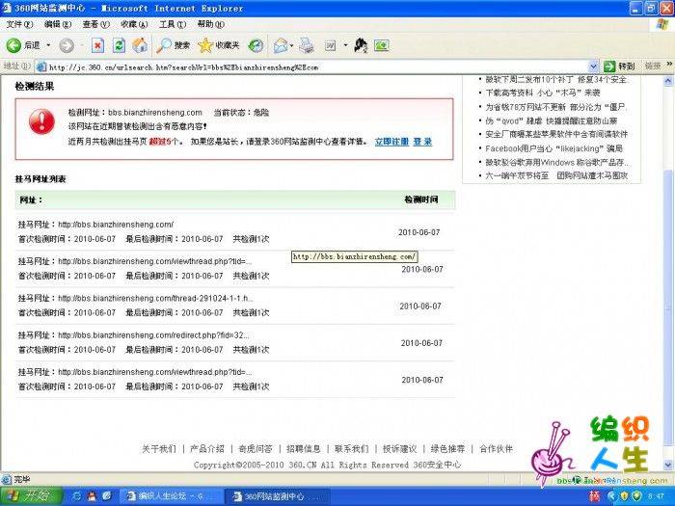Screen dimensions: 675x506
Task: Click the 检测时间 column header
Action: (x=421, y=200)
